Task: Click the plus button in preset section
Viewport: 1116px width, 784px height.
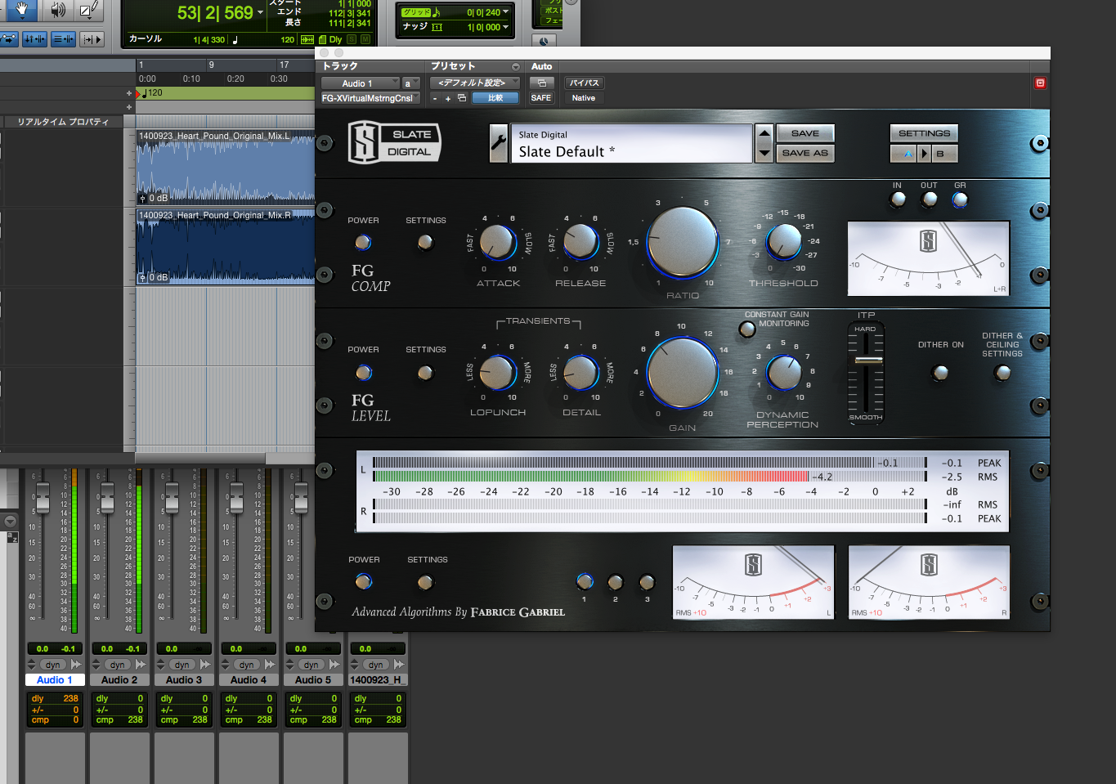Action: click(x=448, y=98)
